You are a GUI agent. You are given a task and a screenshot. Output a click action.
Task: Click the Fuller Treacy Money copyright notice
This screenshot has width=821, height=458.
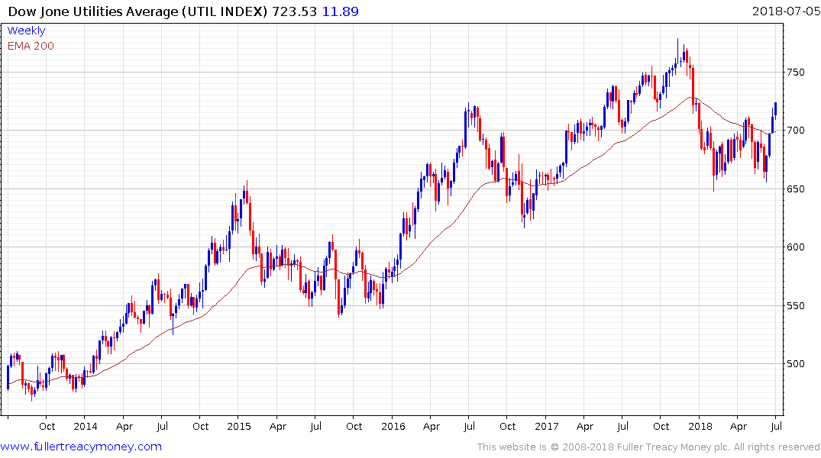(x=648, y=447)
